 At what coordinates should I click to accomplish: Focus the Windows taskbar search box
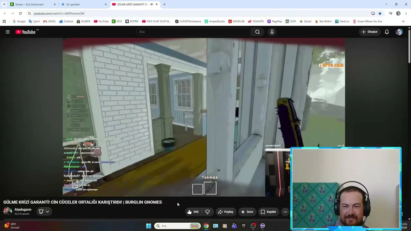[177, 226]
